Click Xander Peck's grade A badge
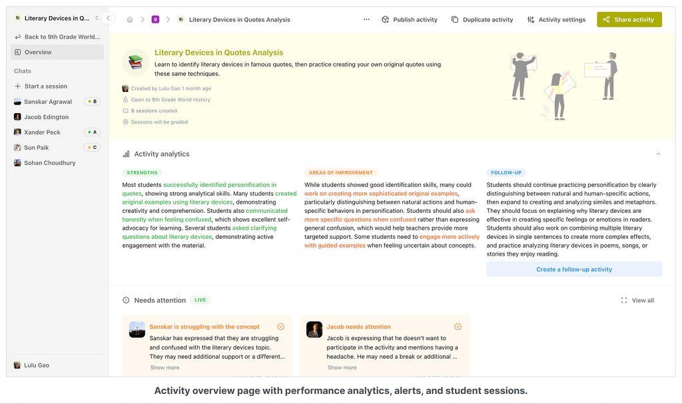The image size is (682, 404). (x=92, y=132)
